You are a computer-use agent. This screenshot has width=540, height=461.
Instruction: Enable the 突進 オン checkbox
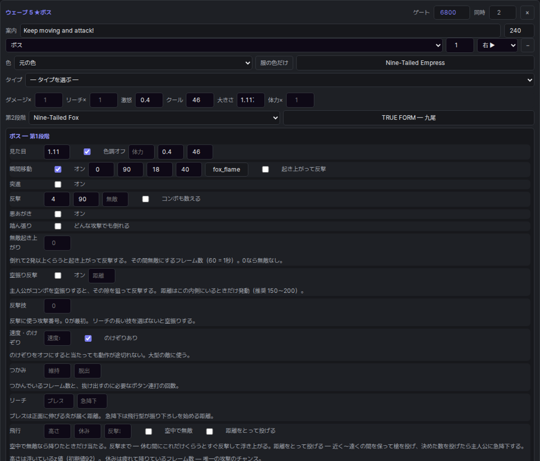(58, 184)
